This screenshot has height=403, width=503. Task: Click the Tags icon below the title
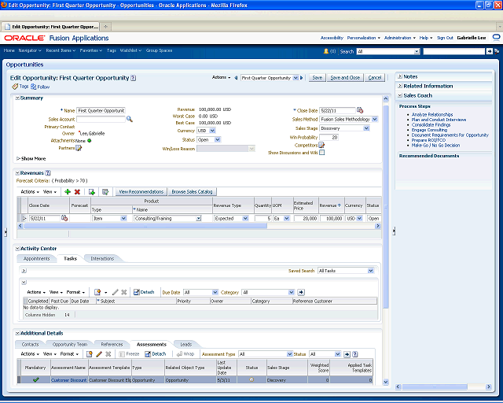(15, 87)
